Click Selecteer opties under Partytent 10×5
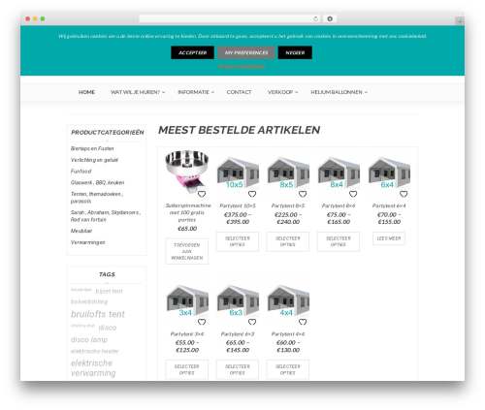 pyautogui.click(x=238, y=241)
